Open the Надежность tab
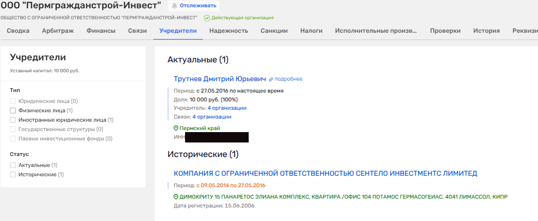The image size is (538, 221). tap(228, 31)
